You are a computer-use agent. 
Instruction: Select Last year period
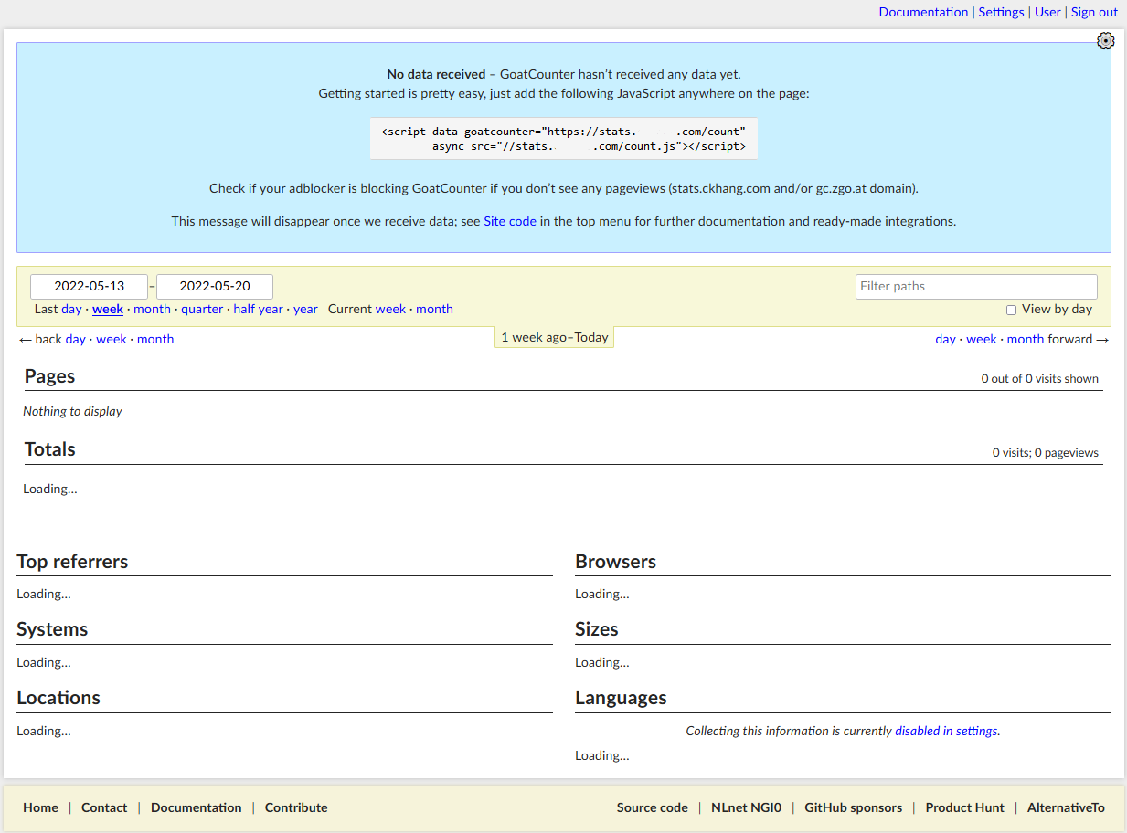pyautogui.click(x=305, y=309)
